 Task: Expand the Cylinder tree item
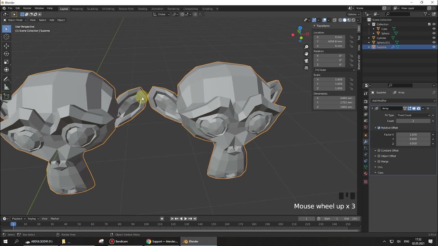[369, 38]
